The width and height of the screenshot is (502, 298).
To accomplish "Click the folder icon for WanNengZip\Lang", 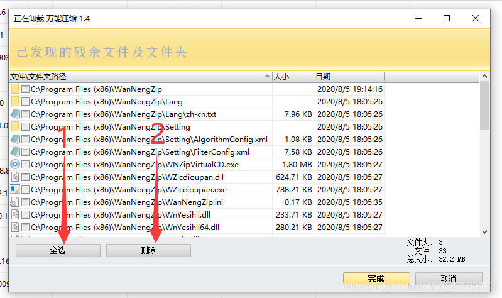I will click(x=15, y=102).
